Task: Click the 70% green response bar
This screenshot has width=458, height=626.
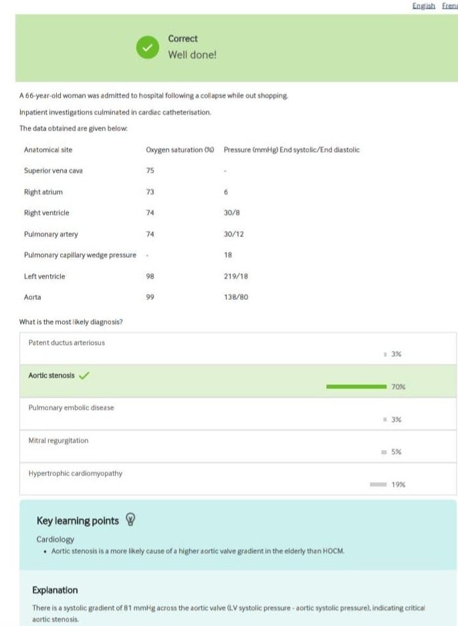Action: [x=356, y=386]
